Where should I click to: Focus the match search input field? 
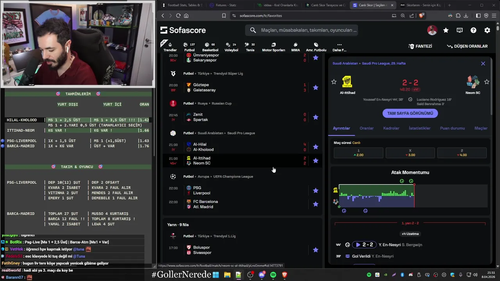coord(302,30)
